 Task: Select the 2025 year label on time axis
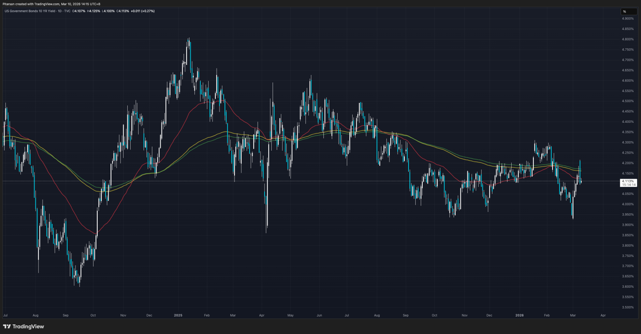point(179,315)
